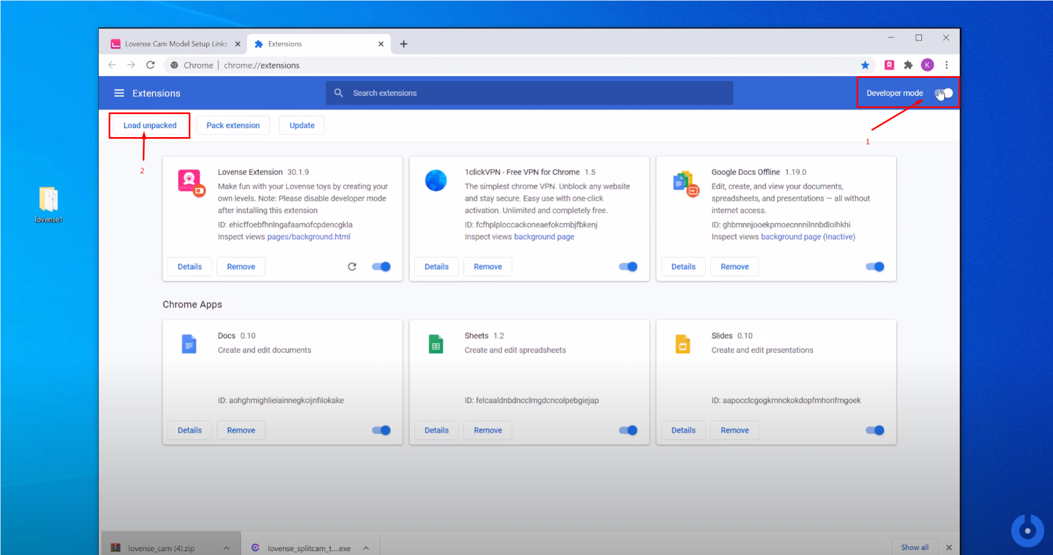This screenshot has width=1053, height=555.
Task: Reload the Lovense Extension with refresh icon
Action: pos(352,267)
